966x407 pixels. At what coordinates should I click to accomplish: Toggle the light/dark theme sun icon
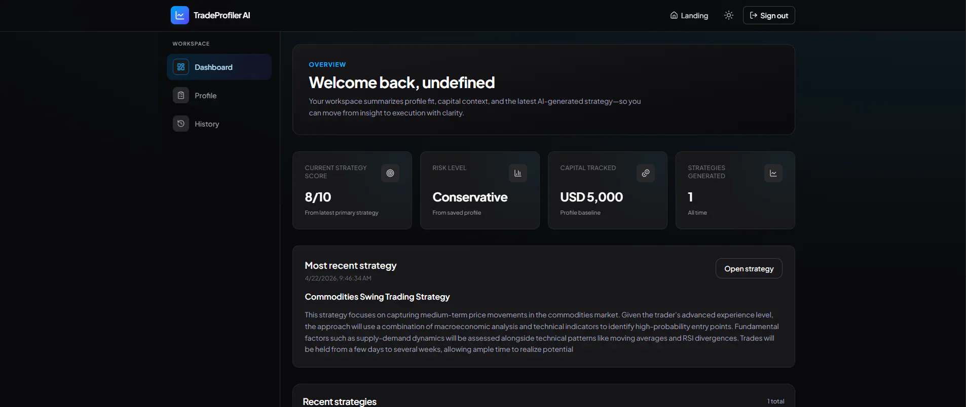[x=729, y=15]
